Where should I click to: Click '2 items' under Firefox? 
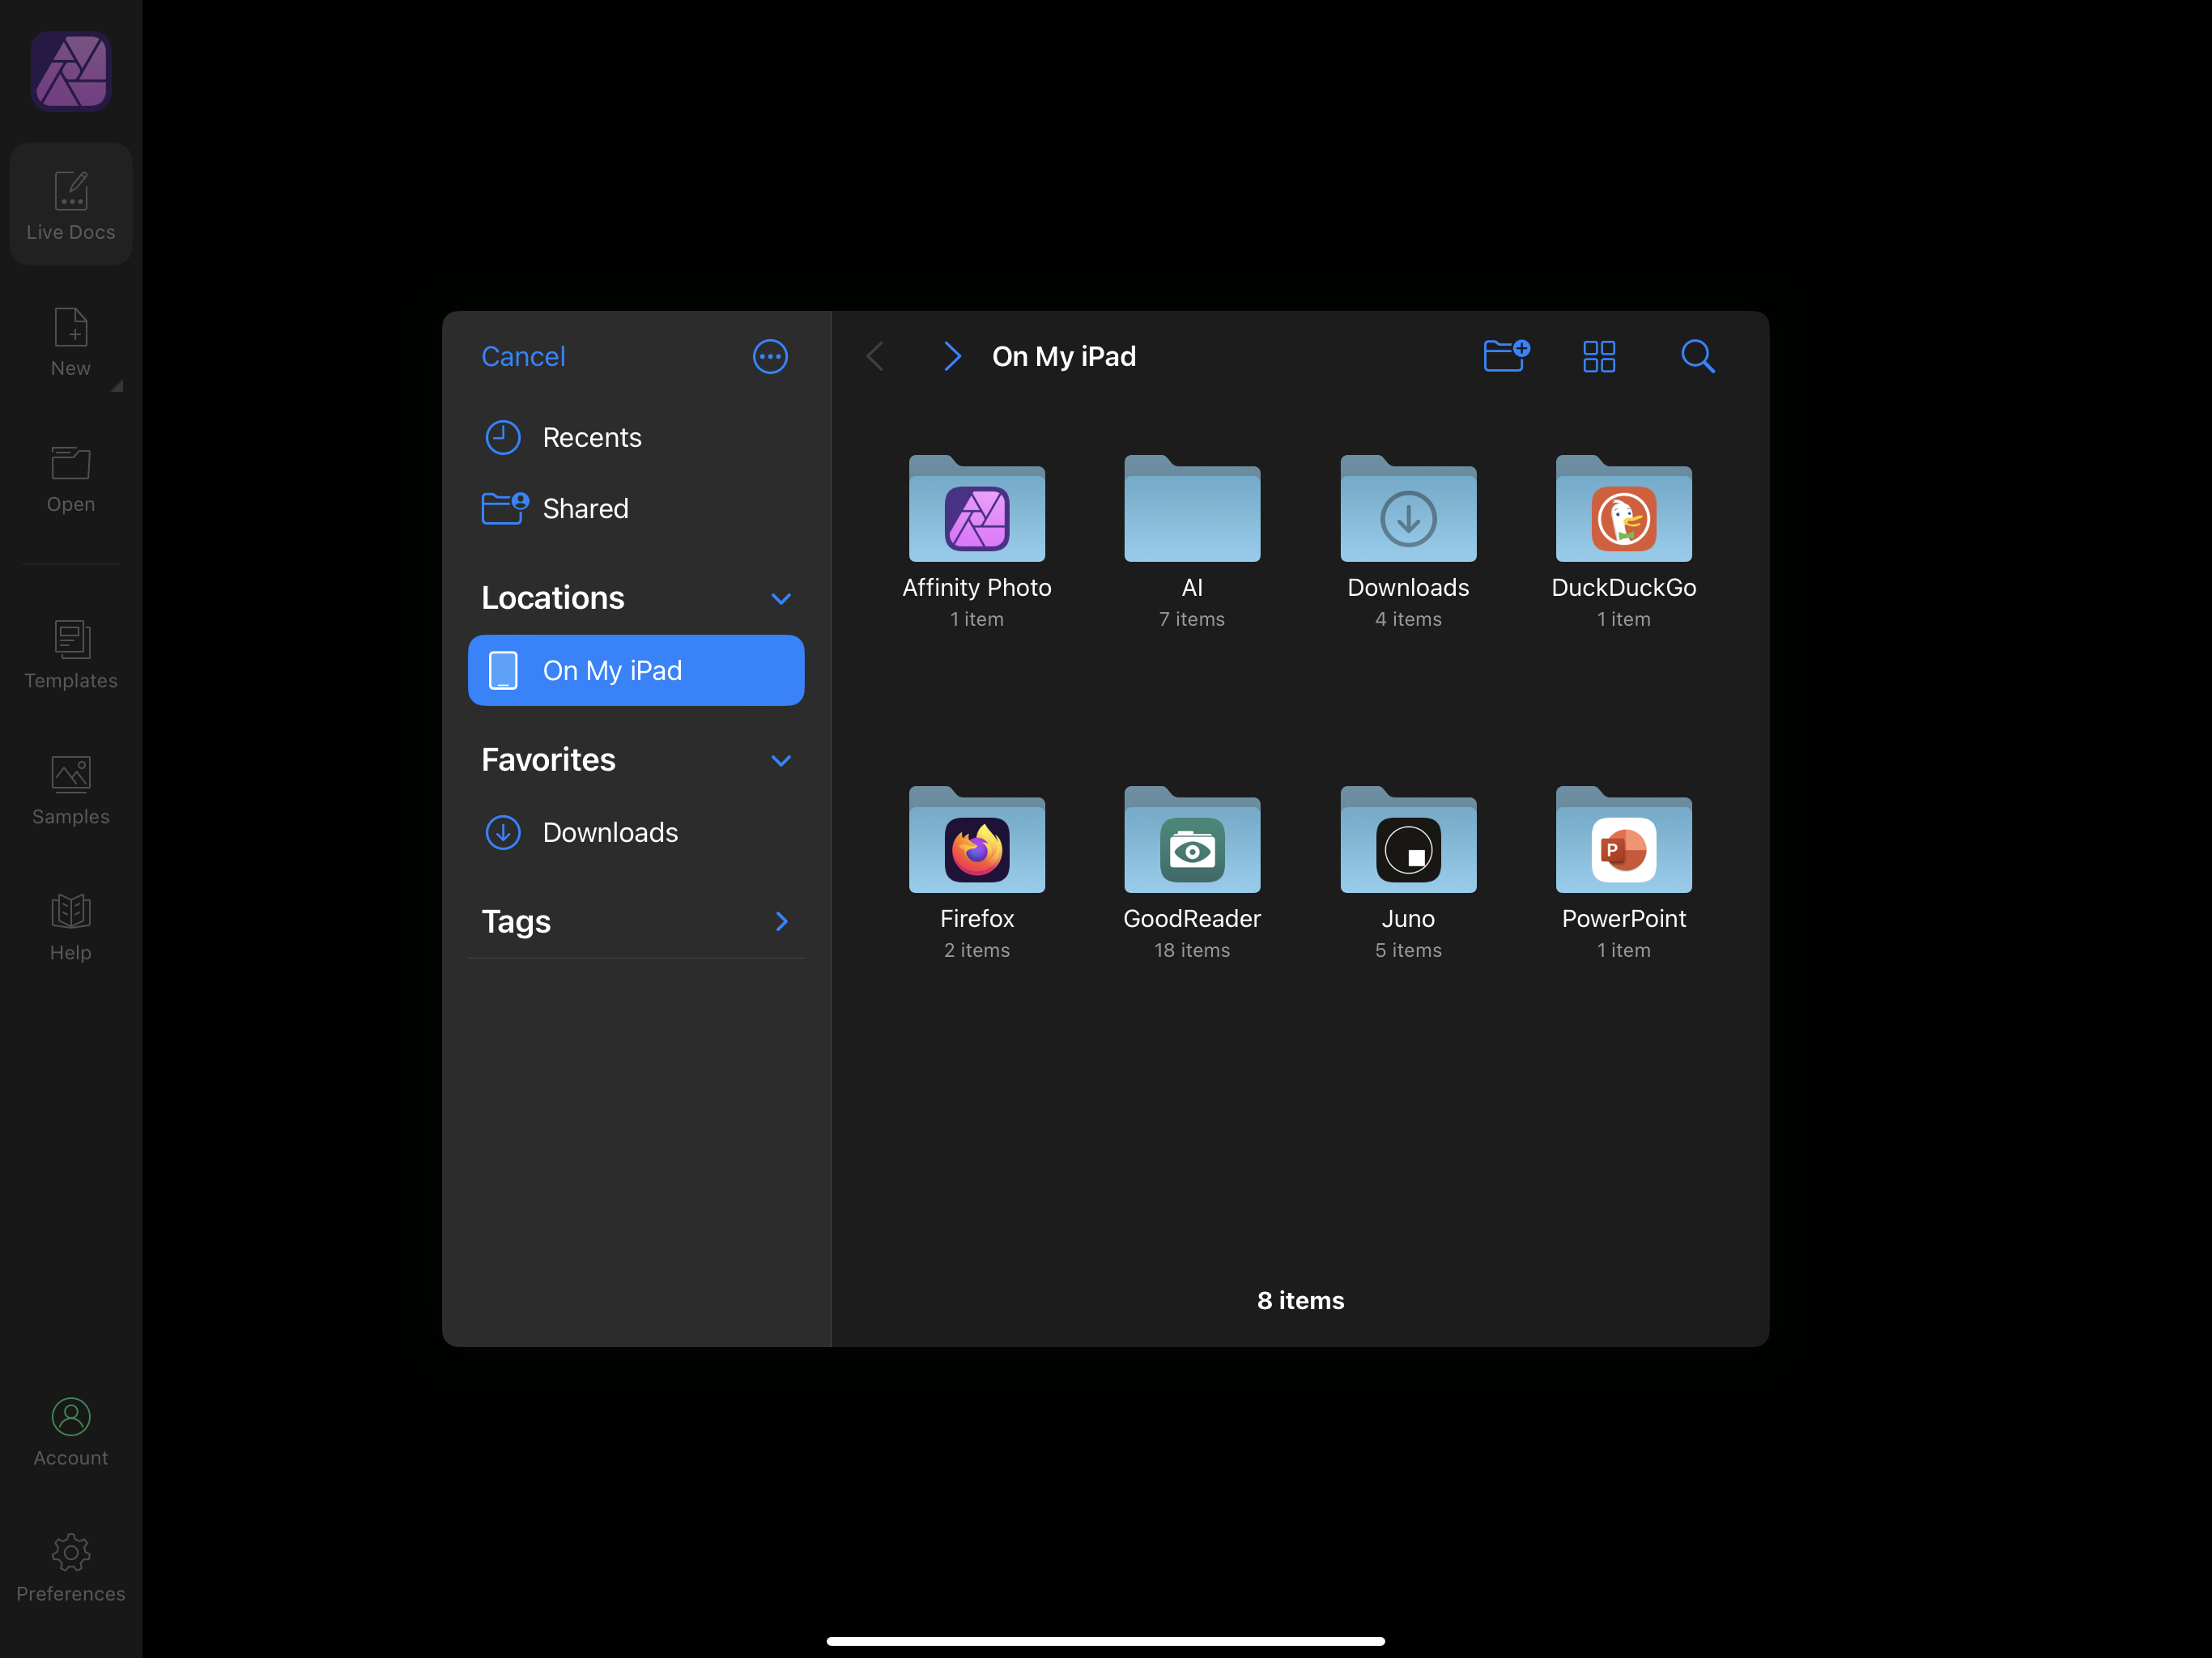click(976, 950)
